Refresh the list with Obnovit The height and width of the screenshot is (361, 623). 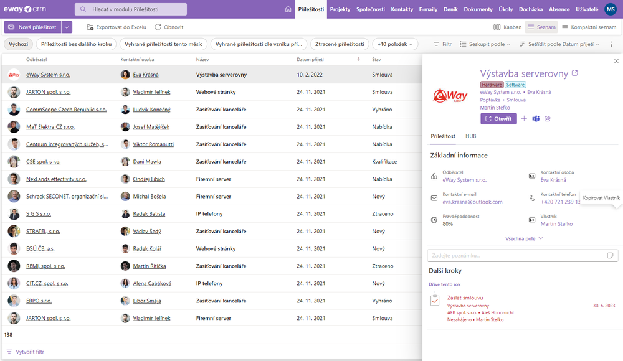pos(169,27)
